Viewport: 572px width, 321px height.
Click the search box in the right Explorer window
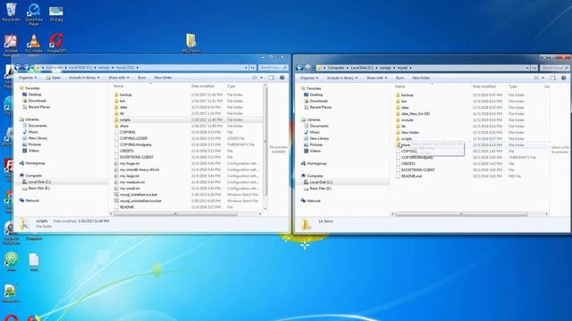[x=554, y=68]
